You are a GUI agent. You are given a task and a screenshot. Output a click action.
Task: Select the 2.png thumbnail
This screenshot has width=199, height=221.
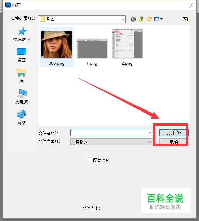tap(127, 43)
